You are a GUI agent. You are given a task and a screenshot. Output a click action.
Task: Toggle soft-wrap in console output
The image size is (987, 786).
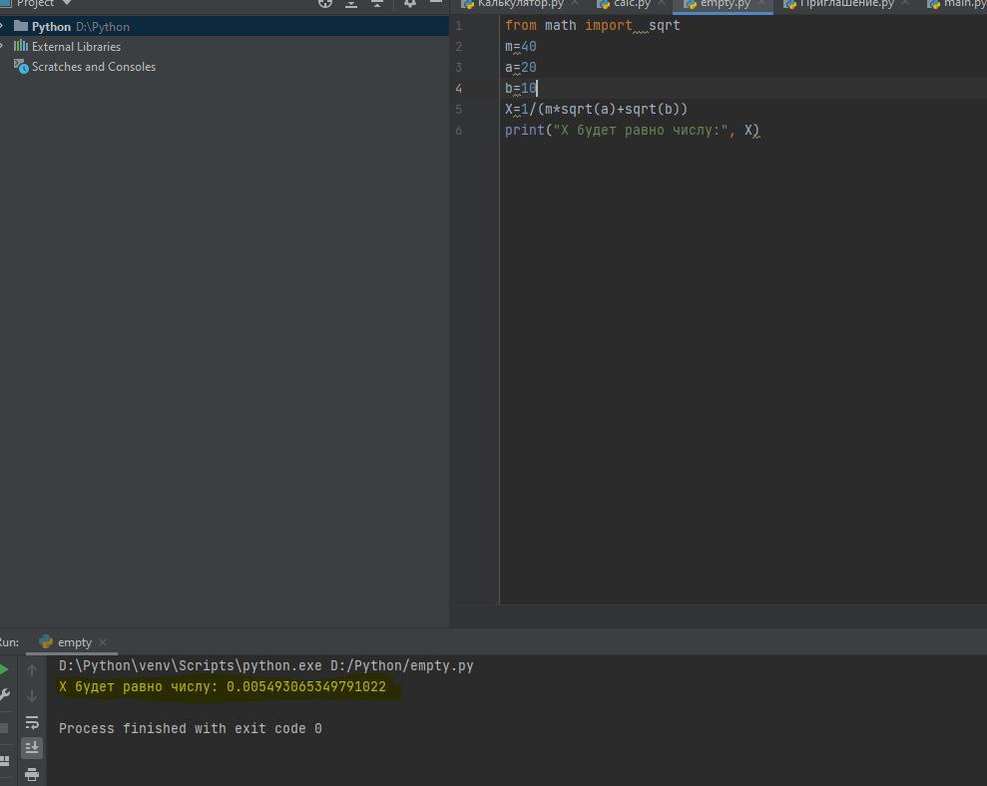(32, 722)
